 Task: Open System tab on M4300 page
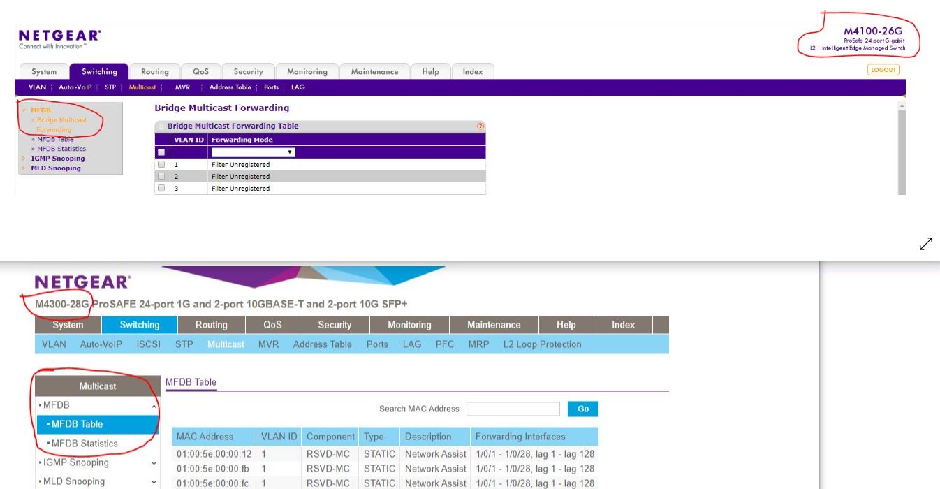(68, 325)
